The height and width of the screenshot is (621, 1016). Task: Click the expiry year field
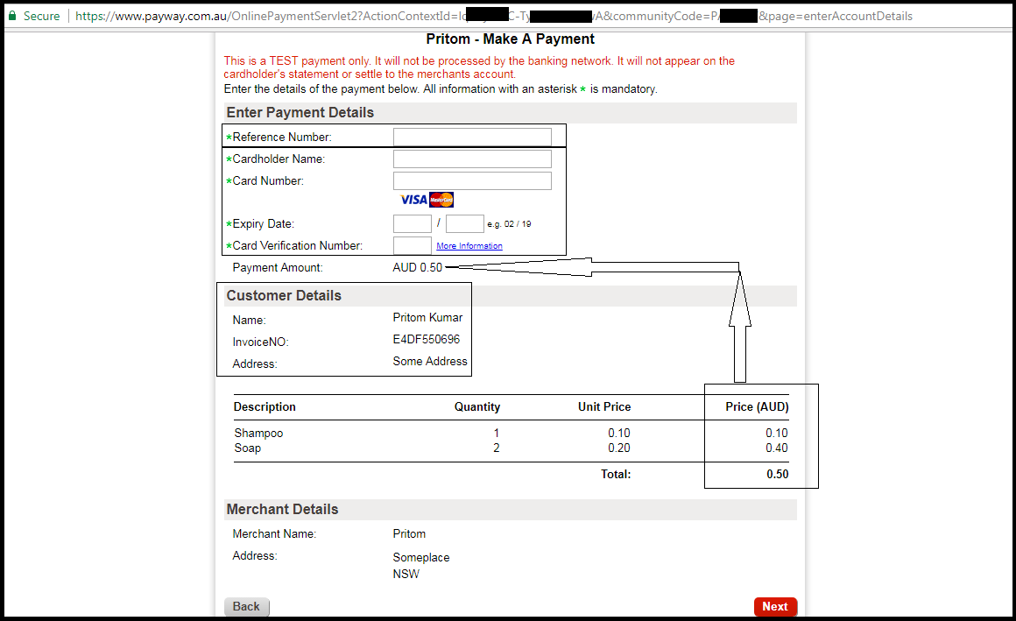(x=462, y=223)
